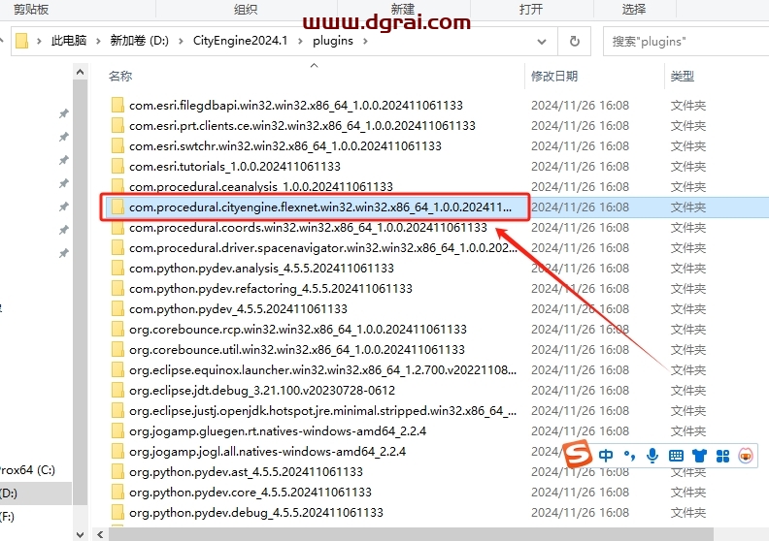
Task: Open Sogou toolbox grid icon
Action: click(x=721, y=455)
